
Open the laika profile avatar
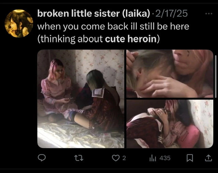click(19, 23)
